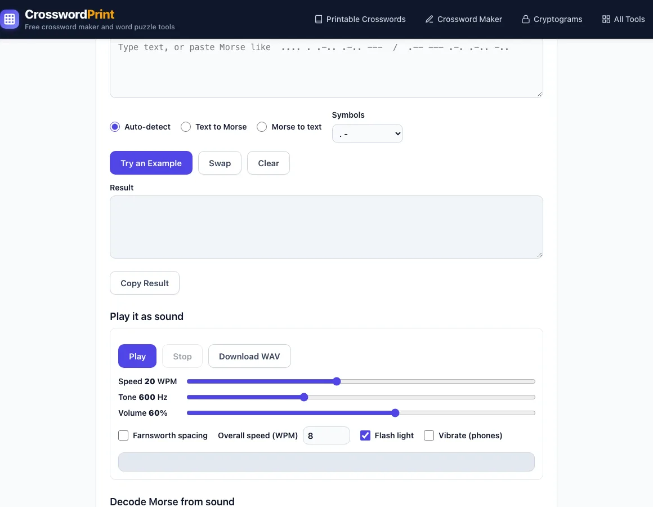The width and height of the screenshot is (653, 507).
Task: Click the Swap button
Action: [x=220, y=163]
